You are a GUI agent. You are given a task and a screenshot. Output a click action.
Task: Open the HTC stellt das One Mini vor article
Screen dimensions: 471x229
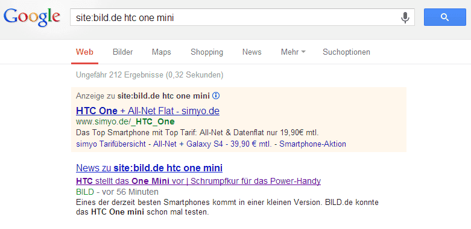[198, 181]
